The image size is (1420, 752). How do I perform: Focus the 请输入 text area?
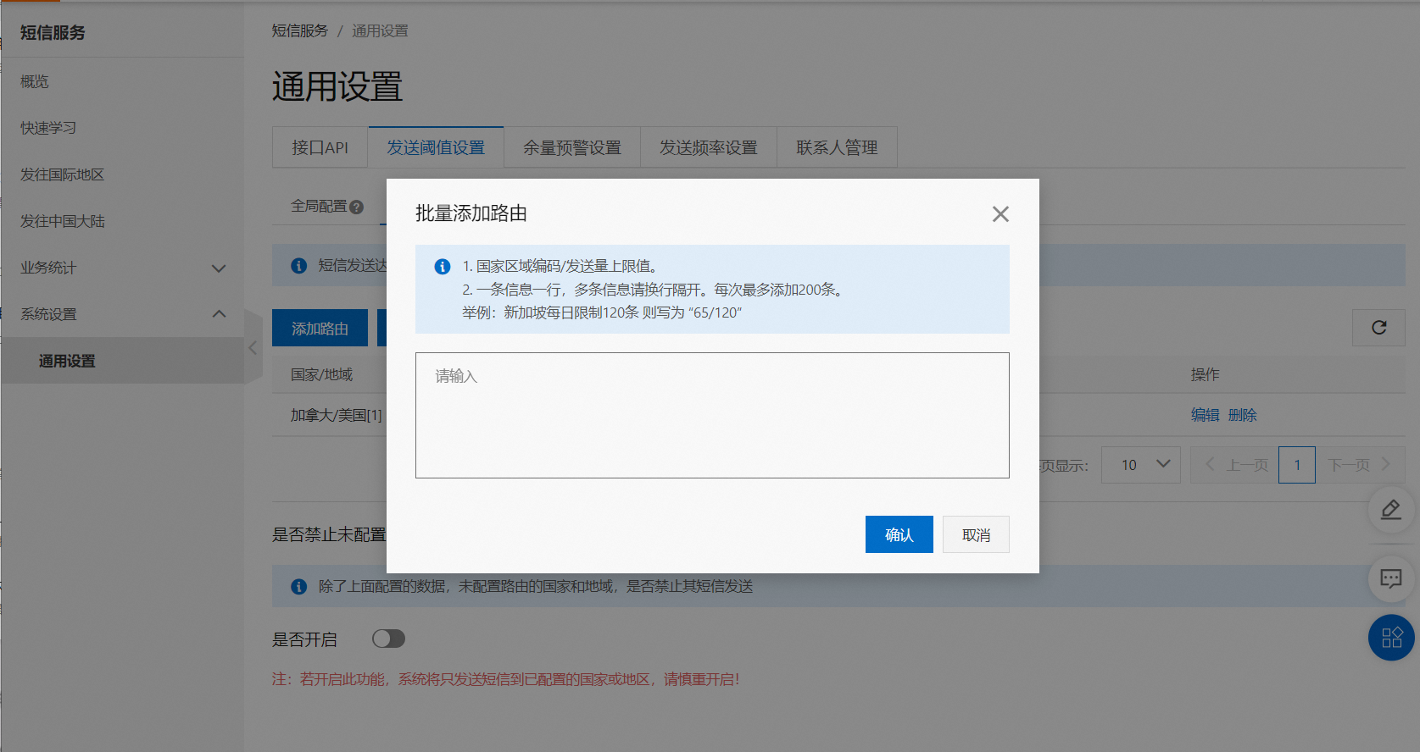point(712,415)
